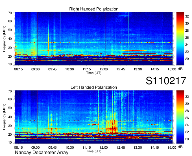Image resolution: width=192 pixels, height=156 pixels.
Task: Click the 08:15 tick on right-handed plot
Action: pyautogui.click(x=18, y=69)
